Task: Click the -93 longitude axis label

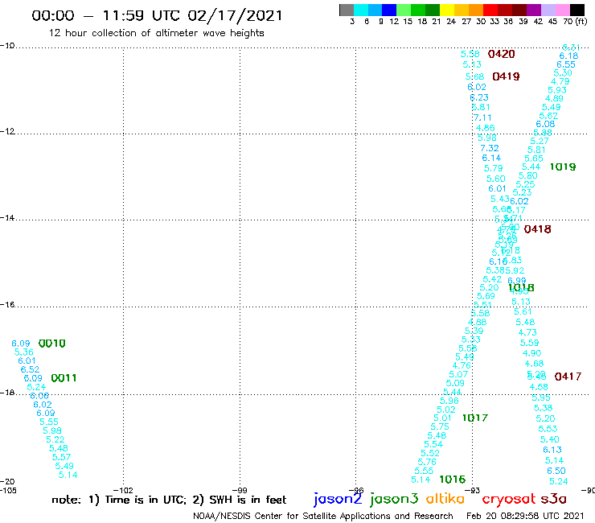Action: 473,490
